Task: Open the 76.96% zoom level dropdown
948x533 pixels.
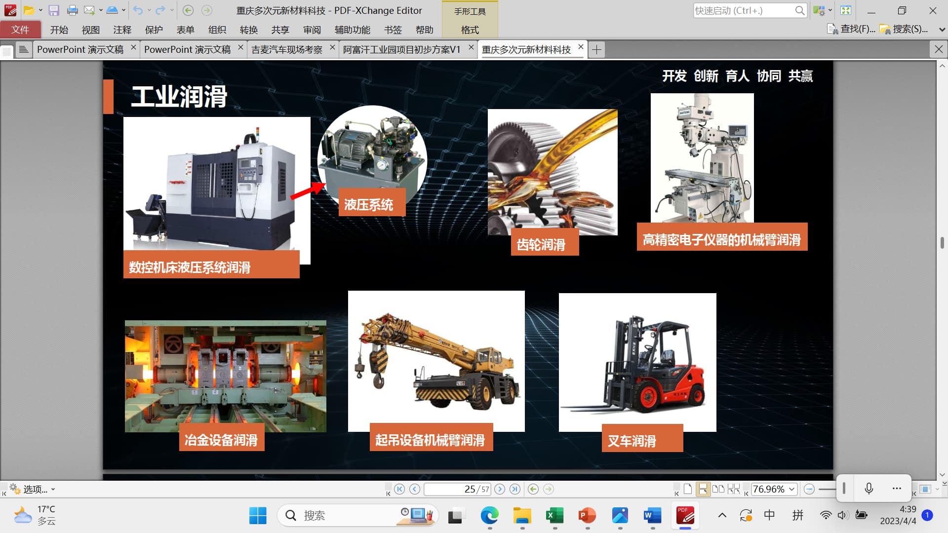Action: (x=792, y=489)
